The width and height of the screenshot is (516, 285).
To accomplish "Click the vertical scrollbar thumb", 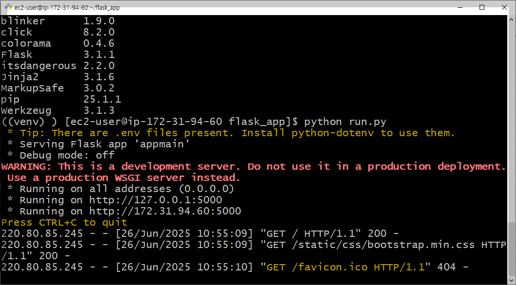I will pyautogui.click(x=512, y=249).
